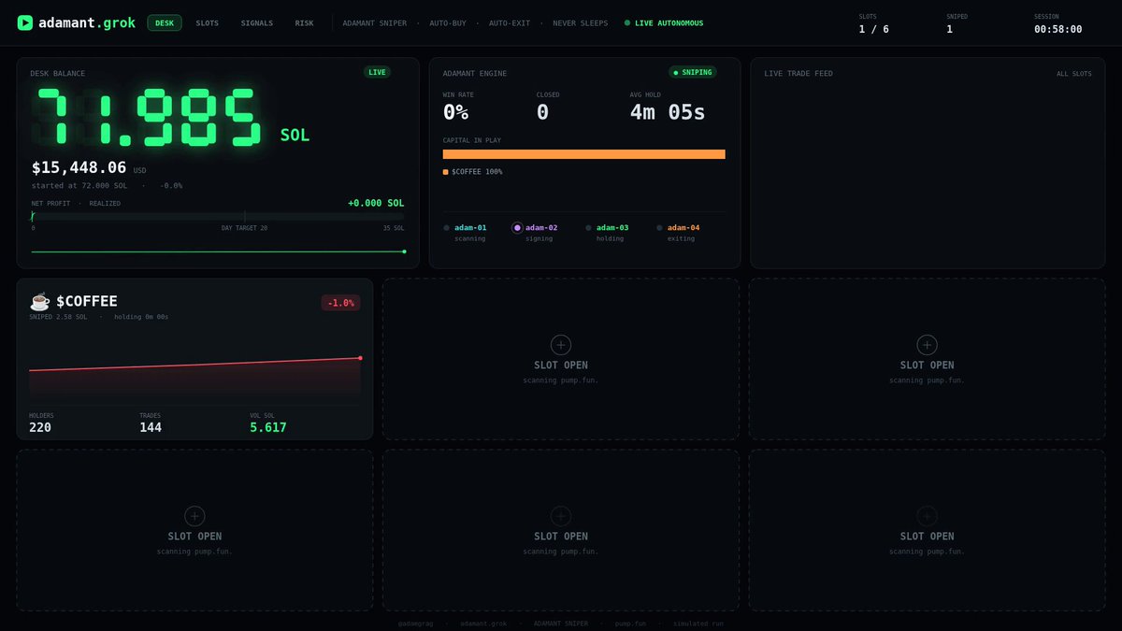Viewport: 1122px width, 631px height.
Task: Click the AUTO-BUY label in header
Action: pyautogui.click(x=448, y=22)
